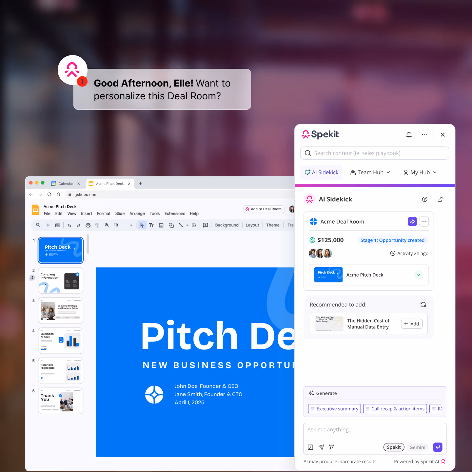The image size is (472, 472).
Task: Close the Spekit side panel
Action: coord(442,135)
